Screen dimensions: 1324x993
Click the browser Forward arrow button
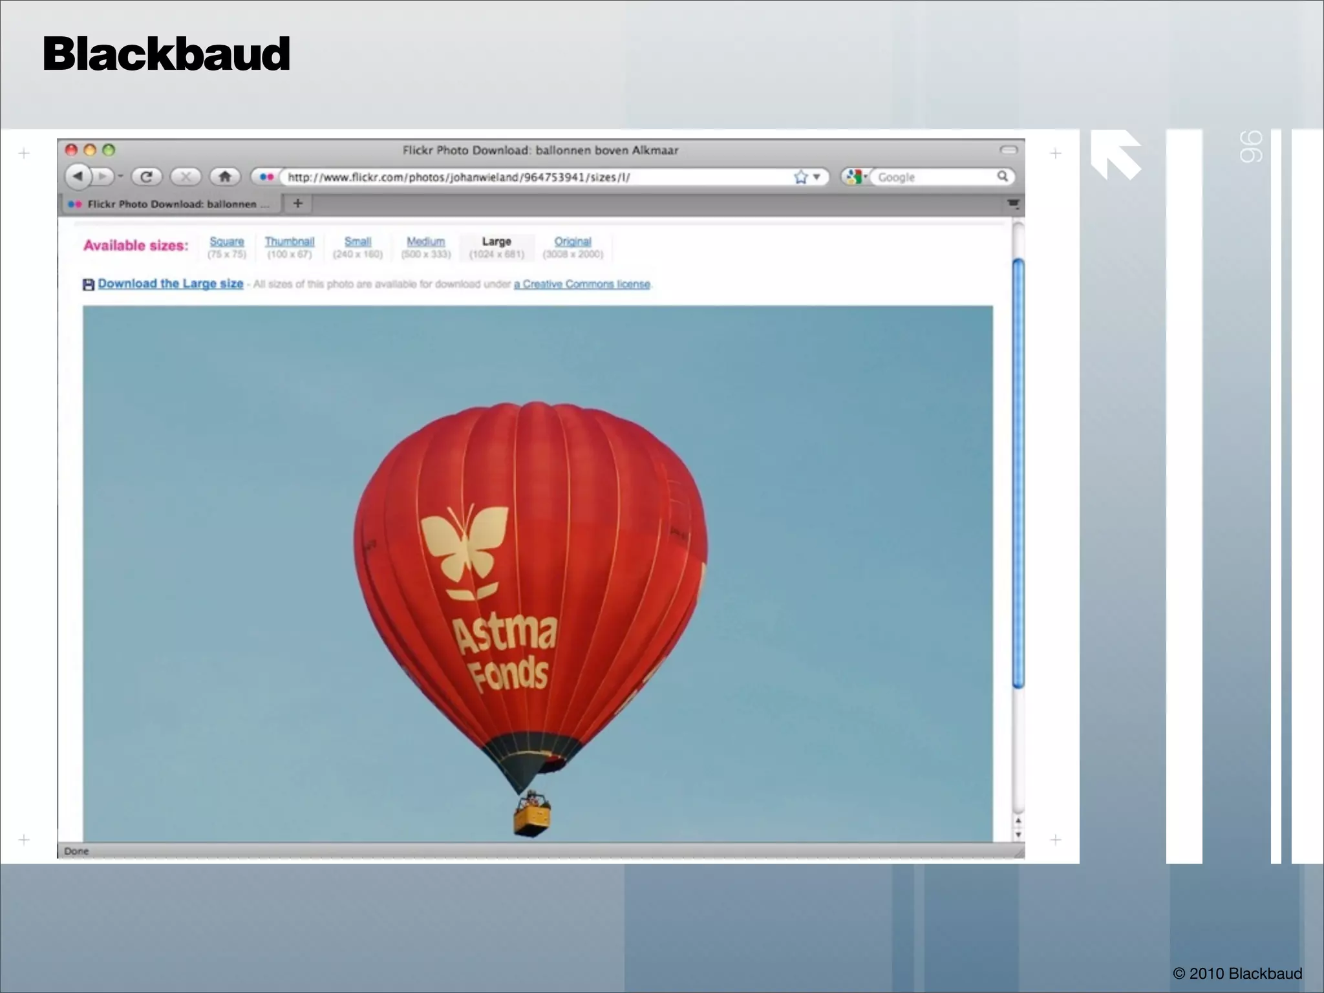tap(102, 176)
